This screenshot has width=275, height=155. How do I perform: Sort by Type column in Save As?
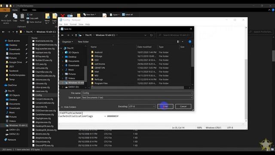tap(161, 47)
